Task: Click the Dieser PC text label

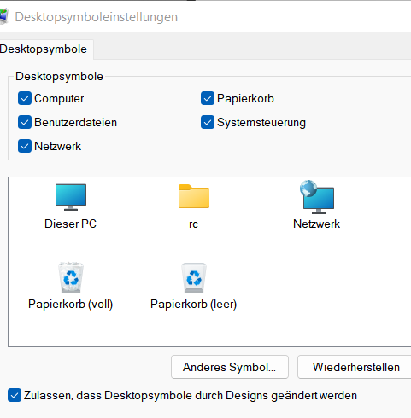Action: pyautogui.click(x=71, y=224)
